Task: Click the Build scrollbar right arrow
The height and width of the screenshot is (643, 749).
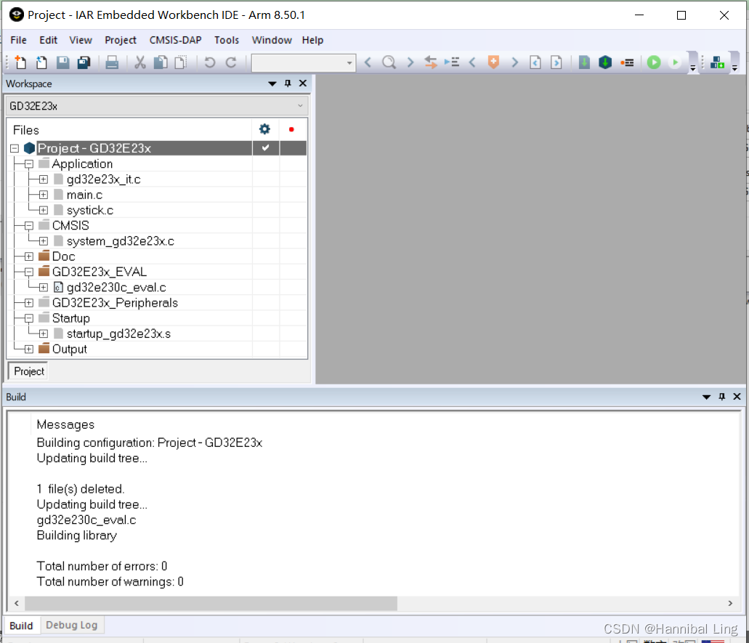Action: [730, 603]
